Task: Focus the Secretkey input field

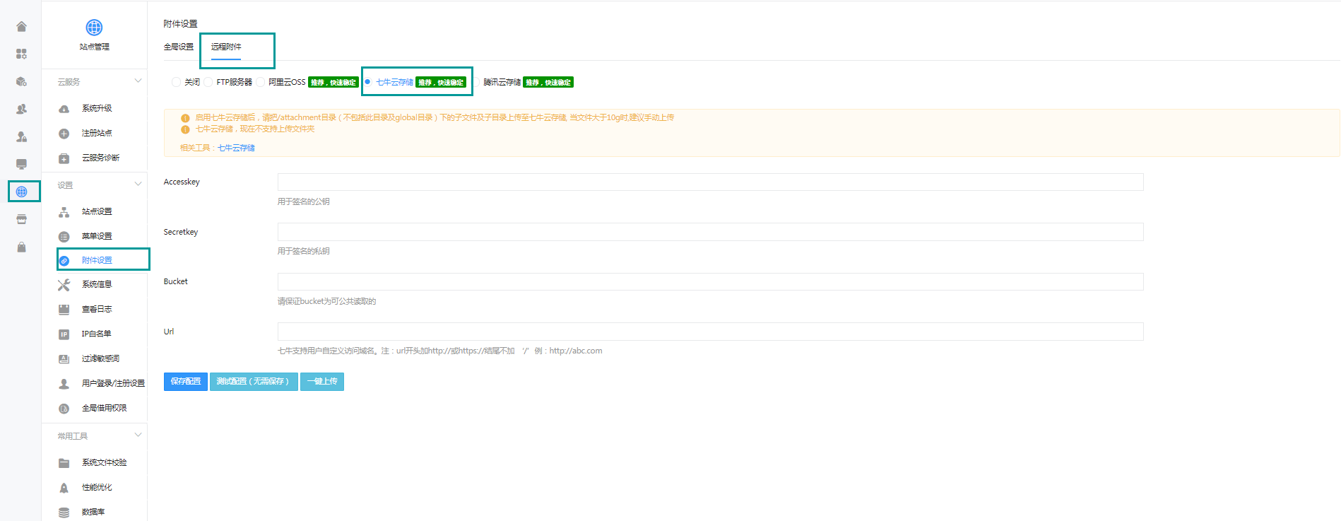Action: pyautogui.click(x=710, y=232)
